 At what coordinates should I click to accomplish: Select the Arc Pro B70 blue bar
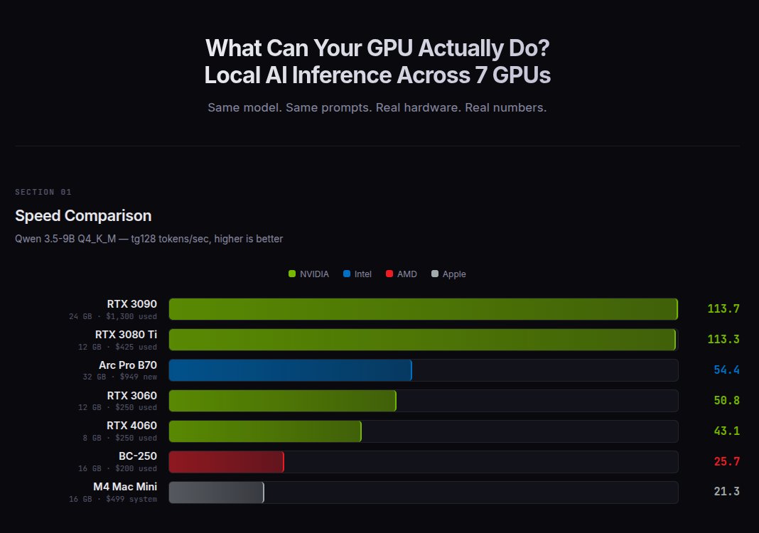click(291, 370)
